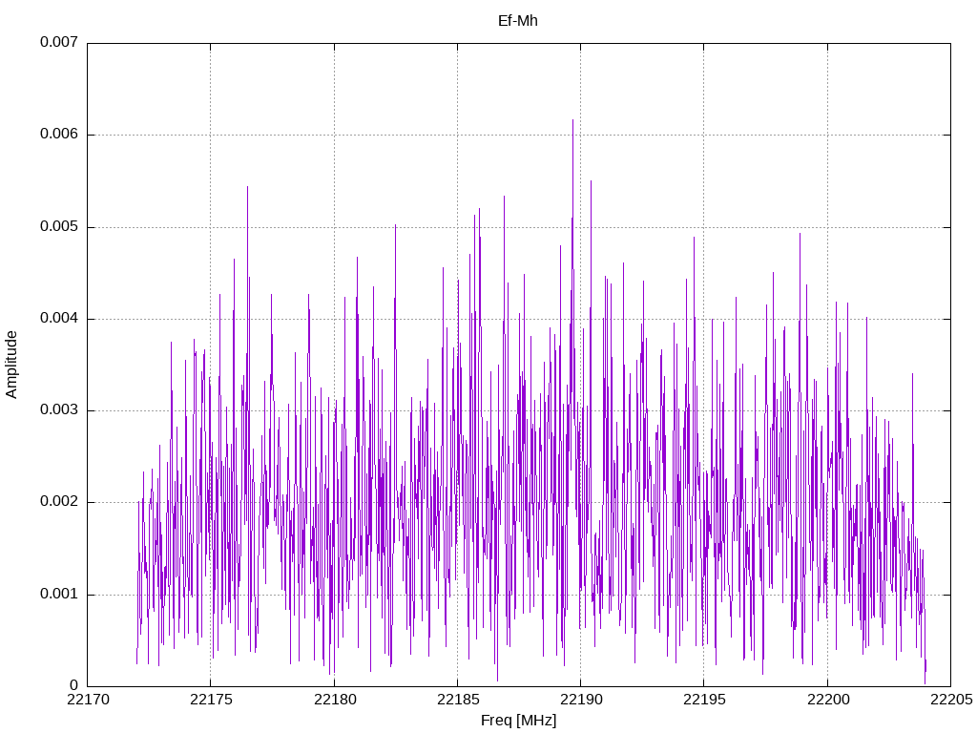The height and width of the screenshot is (733, 977).
Task: Click the 0.002 y-axis tick label
Action: pos(59,502)
